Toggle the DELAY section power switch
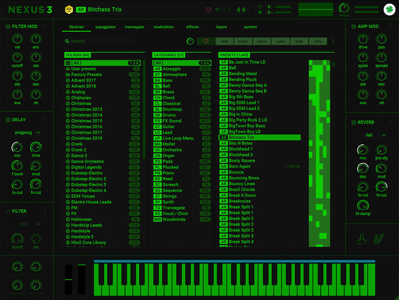Screen dimensions: 399x300 pos(9,119)
